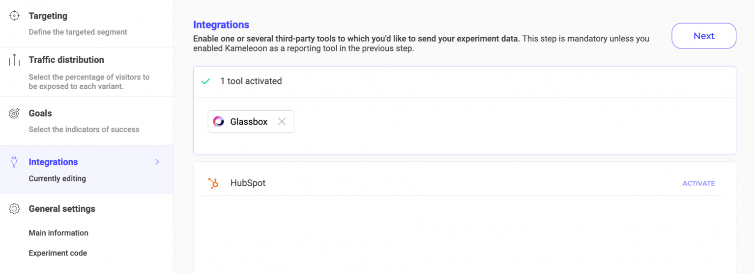The width and height of the screenshot is (755, 273).
Task: Open the Main information sub-item
Action: point(58,233)
